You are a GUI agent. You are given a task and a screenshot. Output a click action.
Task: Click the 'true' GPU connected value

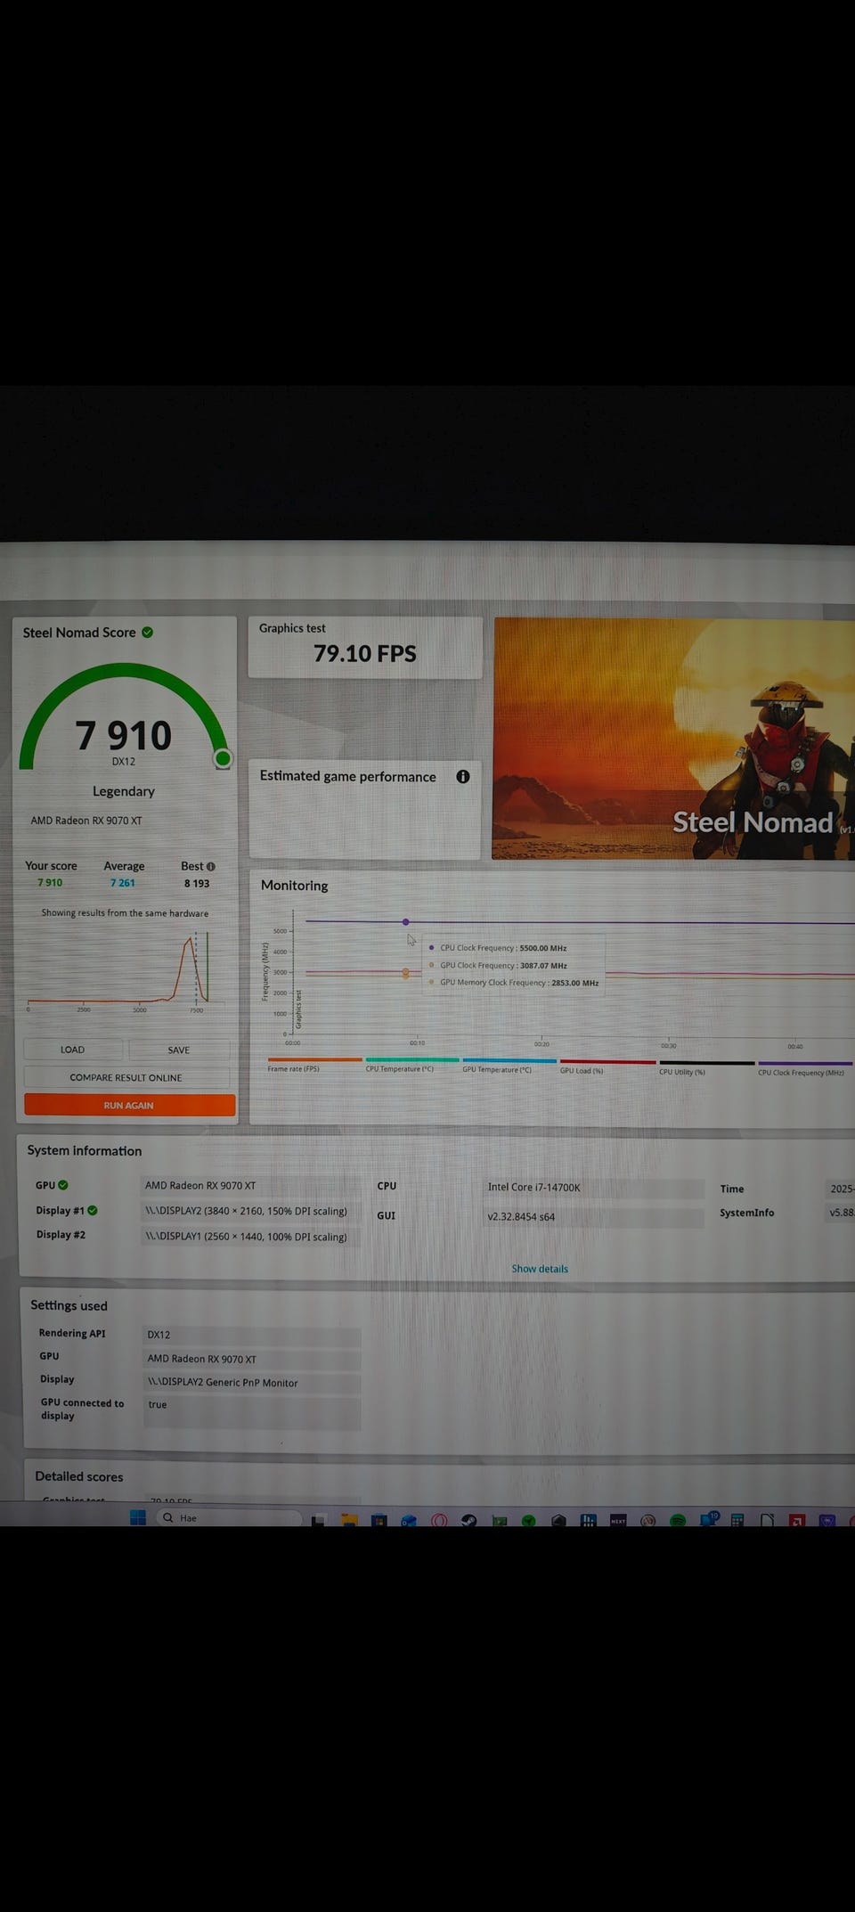click(x=252, y=1411)
